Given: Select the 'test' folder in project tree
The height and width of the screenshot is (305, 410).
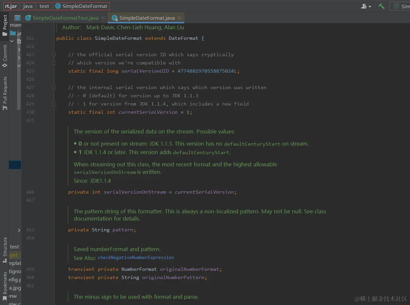Looking at the screenshot, I should pos(14,247).
